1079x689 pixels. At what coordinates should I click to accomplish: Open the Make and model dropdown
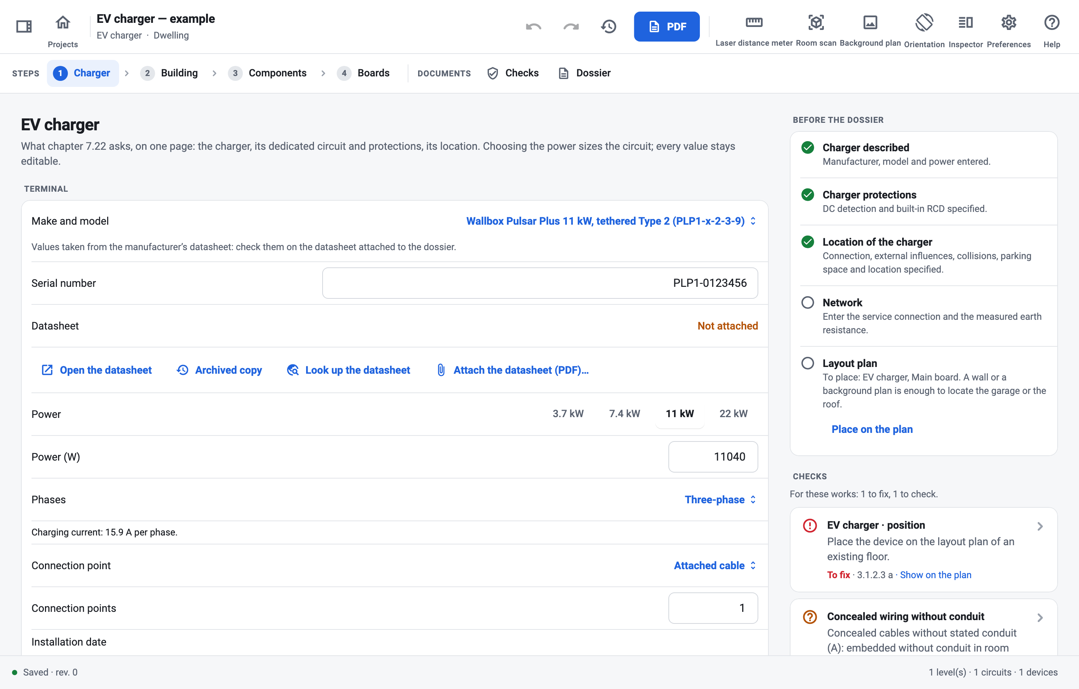click(x=611, y=221)
